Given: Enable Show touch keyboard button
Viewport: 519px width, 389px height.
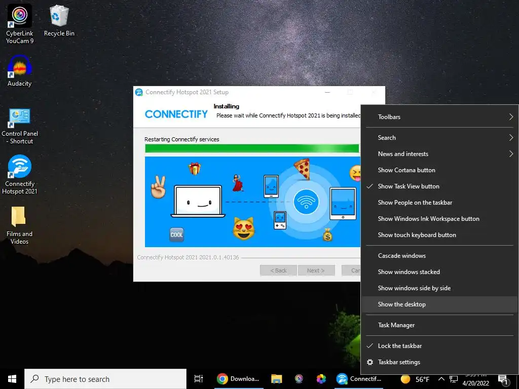Looking at the screenshot, I should tap(439, 235).
